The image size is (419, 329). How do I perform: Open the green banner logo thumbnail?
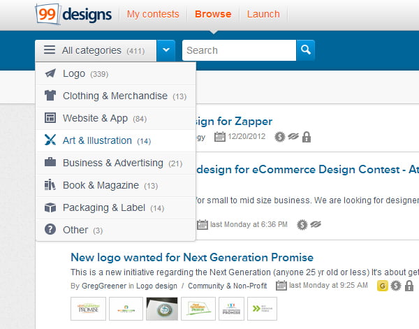(x=198, y=309)
